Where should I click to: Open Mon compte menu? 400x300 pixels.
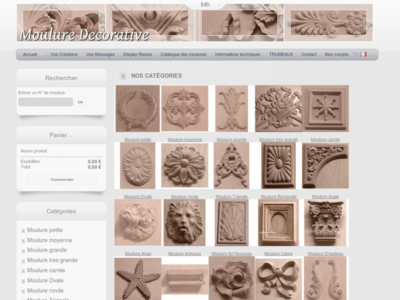coord(336,54)
